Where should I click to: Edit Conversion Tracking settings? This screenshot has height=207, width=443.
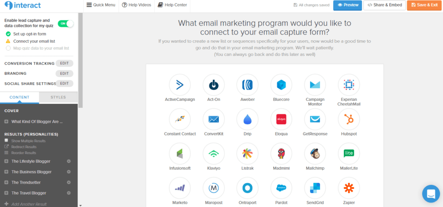64,63
